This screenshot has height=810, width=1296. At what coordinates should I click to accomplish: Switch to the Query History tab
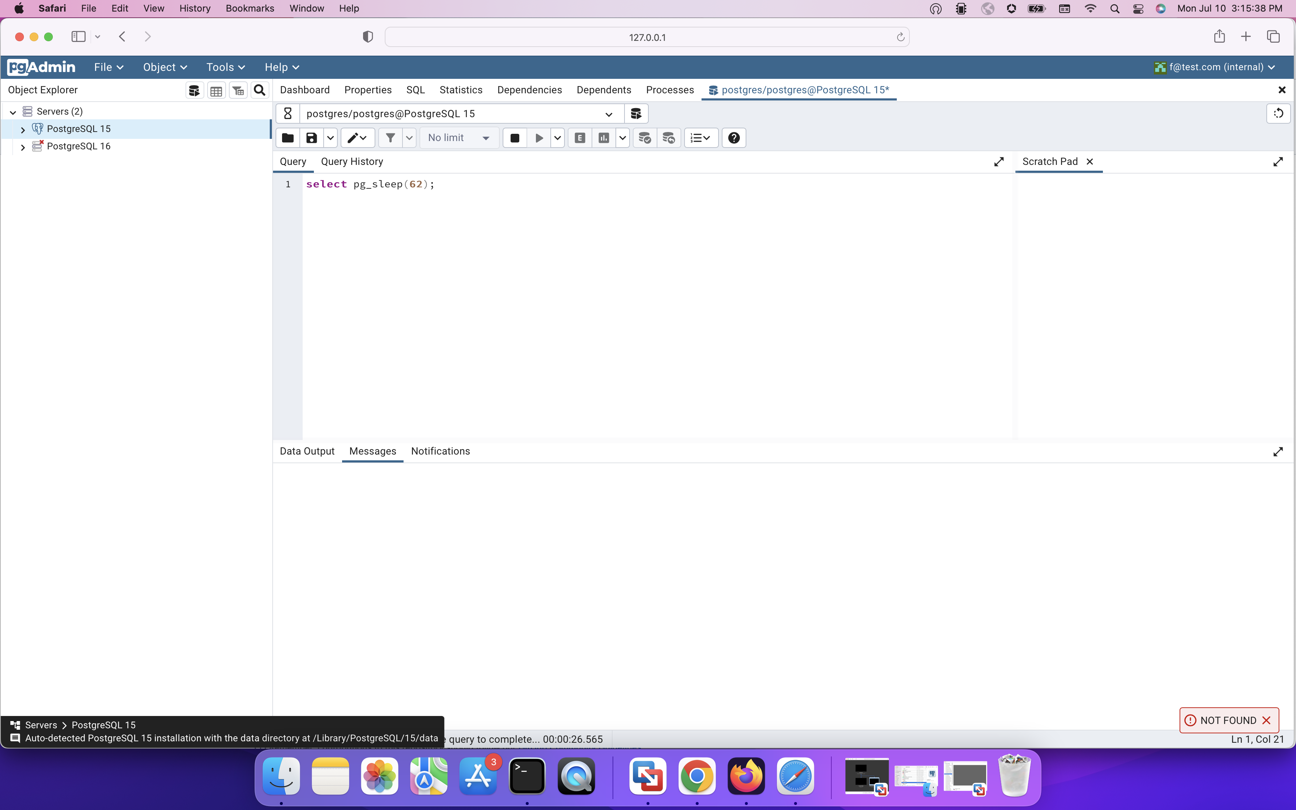pos(352,162)
